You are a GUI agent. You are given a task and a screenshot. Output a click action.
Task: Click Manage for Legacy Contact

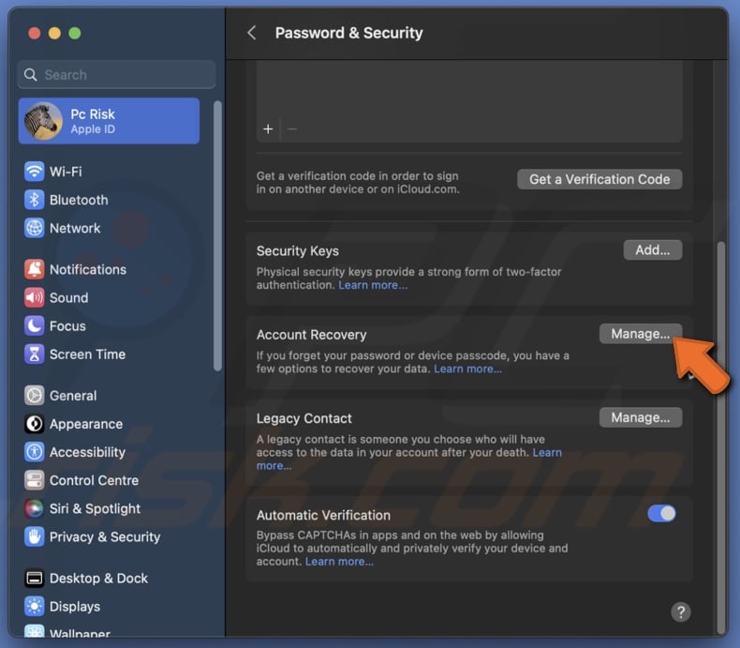coord(640,417)
